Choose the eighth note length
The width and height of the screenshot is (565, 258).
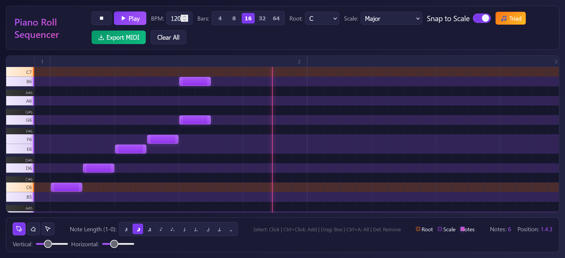coord(161,229)
